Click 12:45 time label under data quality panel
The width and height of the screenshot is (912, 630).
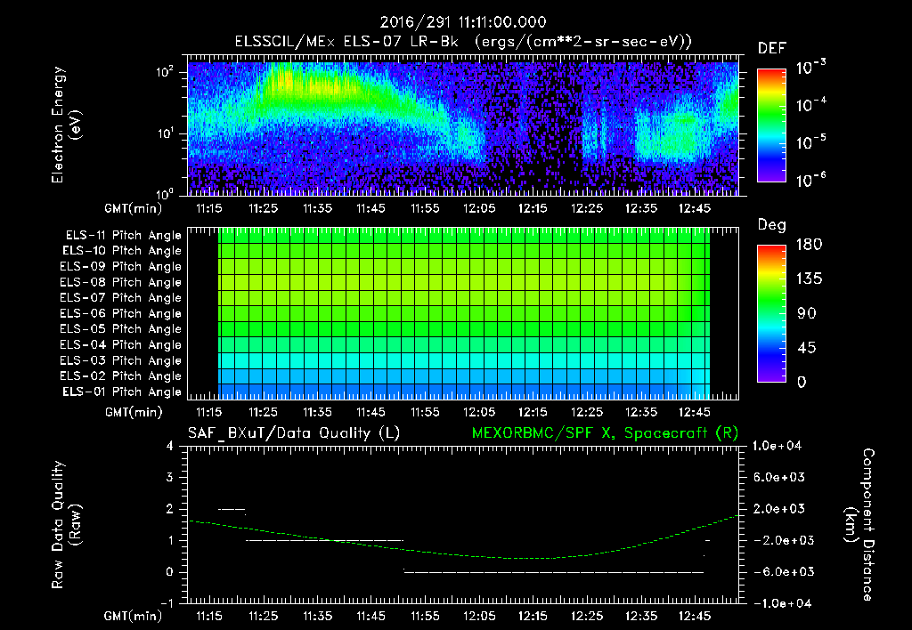click(x=695, y=616)
